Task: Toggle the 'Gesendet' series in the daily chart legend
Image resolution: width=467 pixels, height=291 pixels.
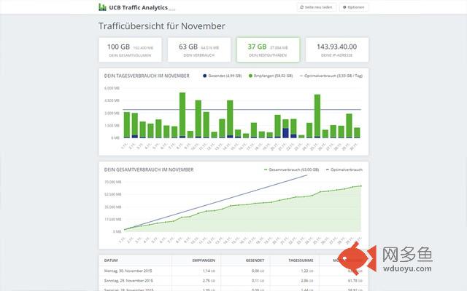Action: click(x=222, y=76)
